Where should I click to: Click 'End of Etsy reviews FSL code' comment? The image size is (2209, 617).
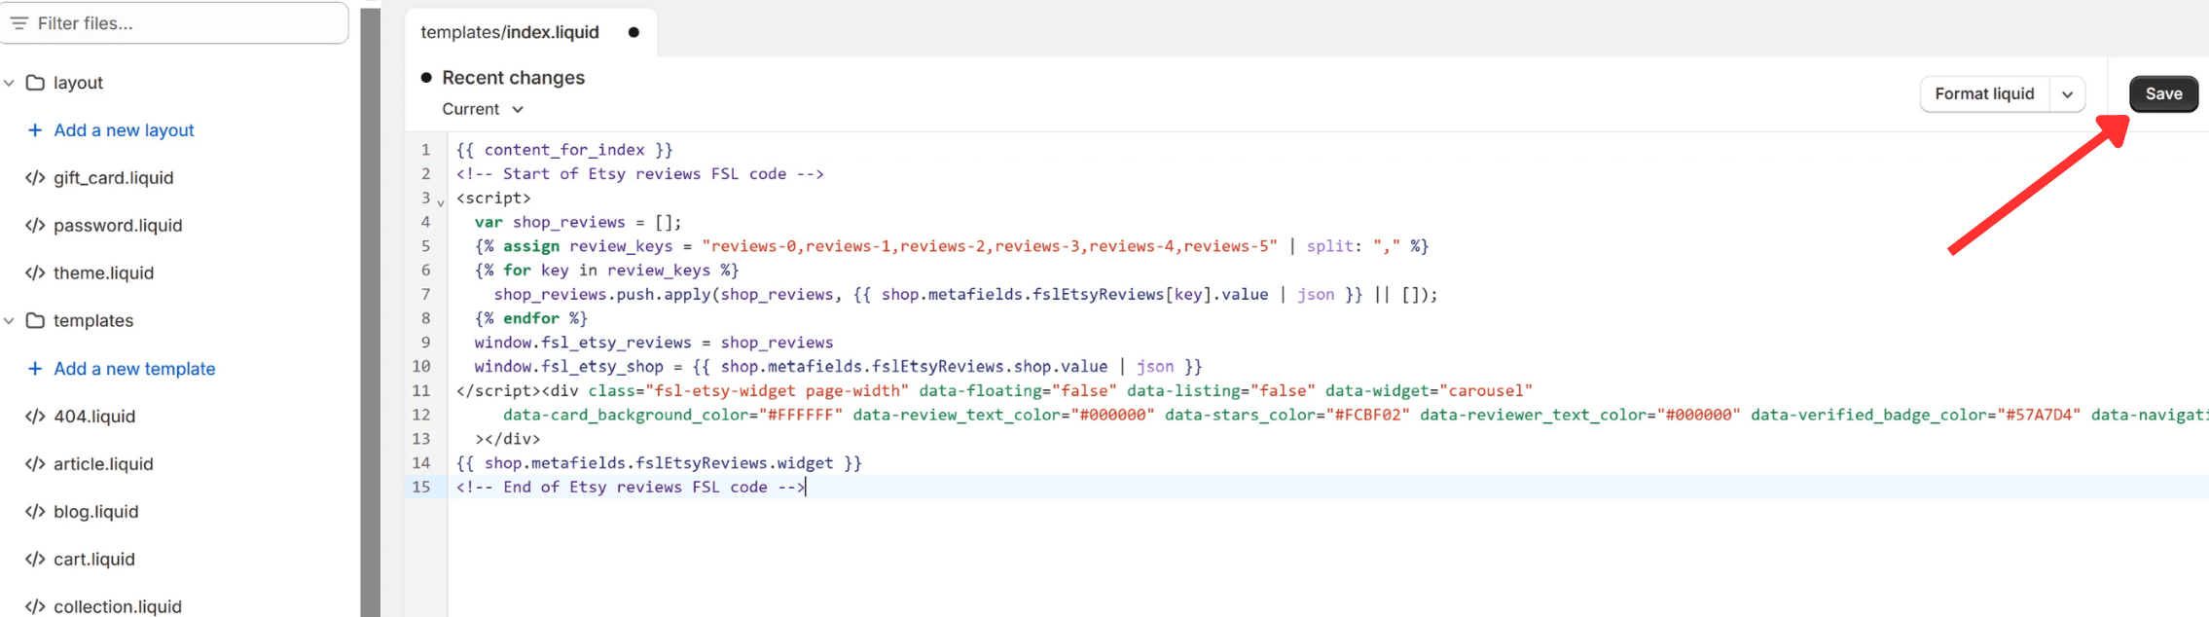[x=631, y=488]
